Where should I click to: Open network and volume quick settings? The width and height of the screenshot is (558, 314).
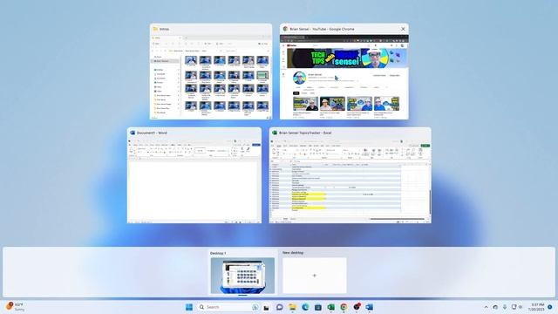point(517,307)
